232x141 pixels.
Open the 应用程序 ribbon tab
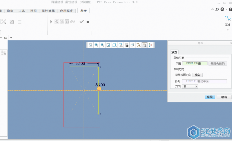(x=67, y=11)
